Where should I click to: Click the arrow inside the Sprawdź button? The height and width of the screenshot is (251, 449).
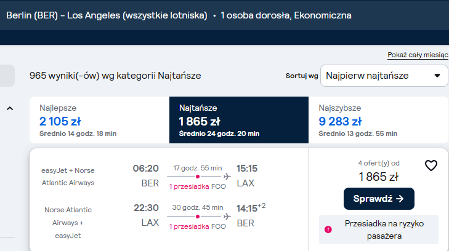click(400, 199)
